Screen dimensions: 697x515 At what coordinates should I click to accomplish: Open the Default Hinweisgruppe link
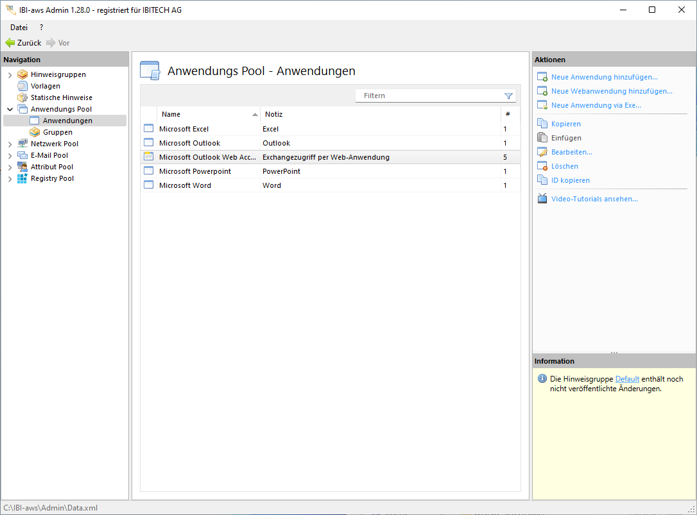point(627,379)
